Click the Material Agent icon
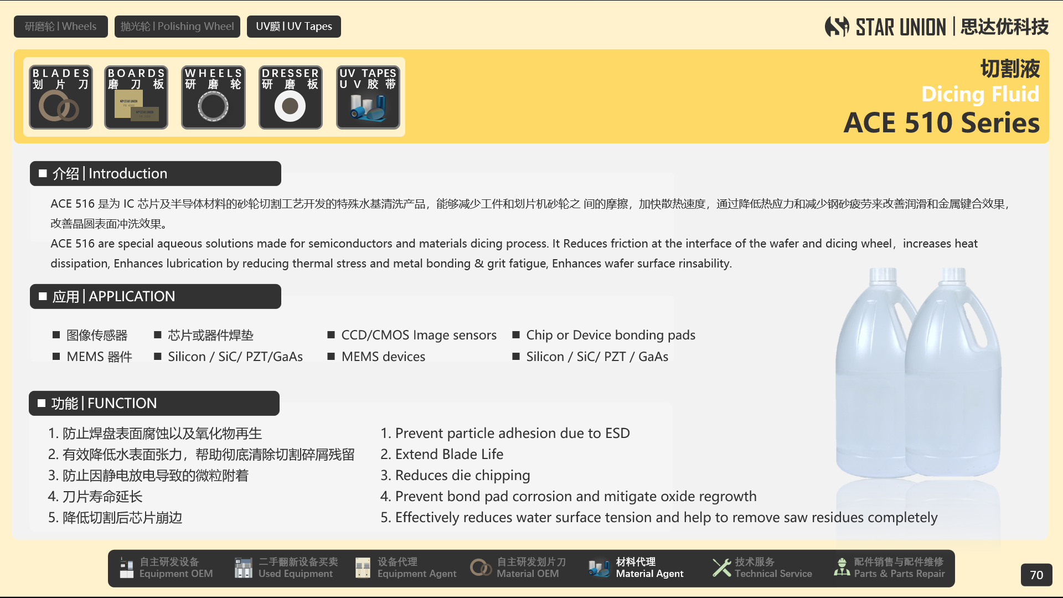This screenshot has height=598, width=1063. click(x=599, y=568)
